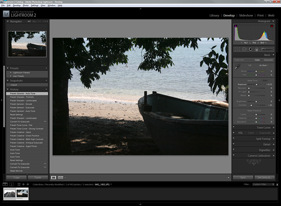The height and width of the screenshot is (206, 281).
Task: Go forward with filmstrip arrow
Action: 28,184
